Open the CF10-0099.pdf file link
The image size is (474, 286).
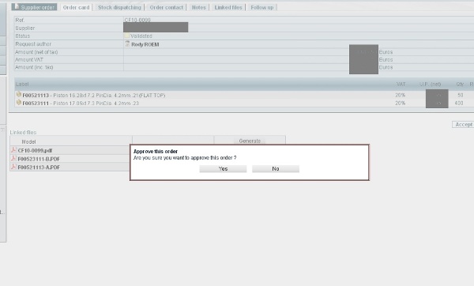tap(35, 150)
